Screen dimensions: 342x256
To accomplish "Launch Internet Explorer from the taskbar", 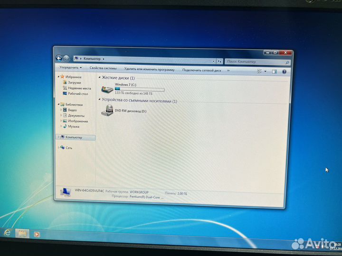I will [7, 233].
